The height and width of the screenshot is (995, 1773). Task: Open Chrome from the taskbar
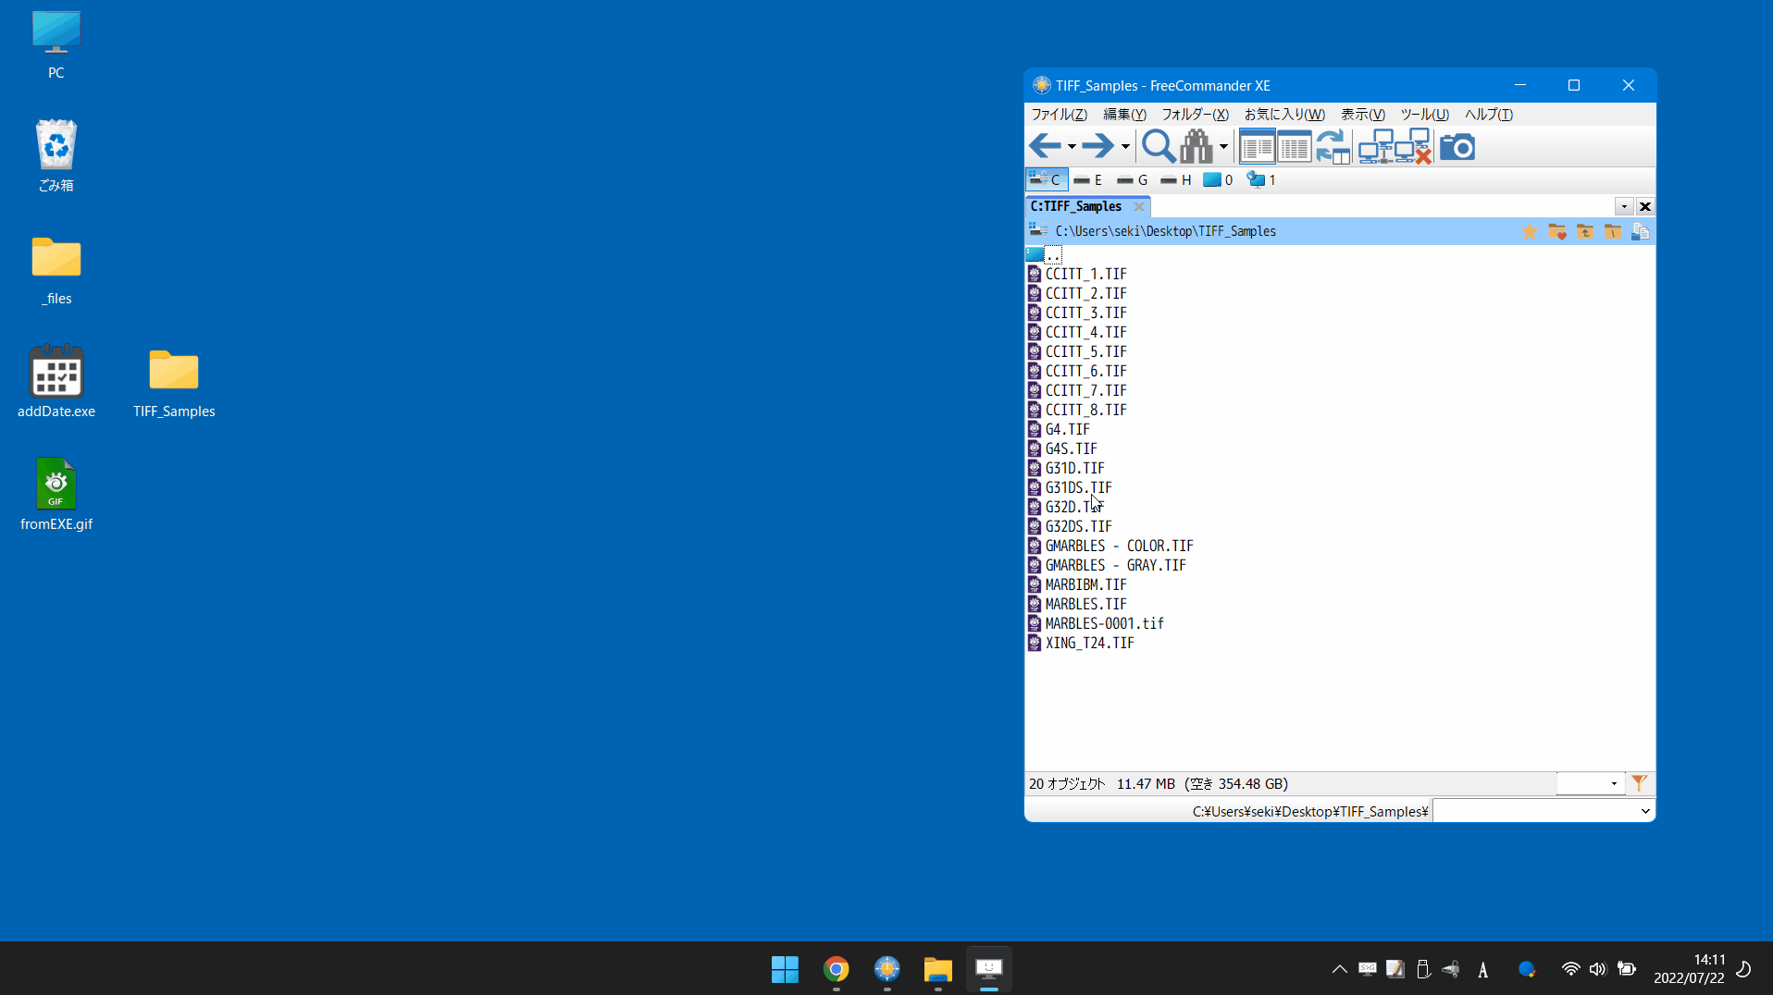[836, 968]
